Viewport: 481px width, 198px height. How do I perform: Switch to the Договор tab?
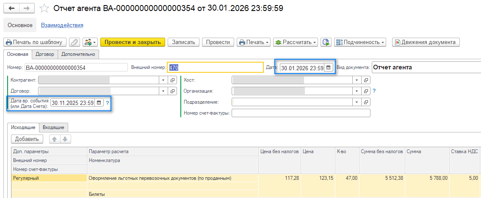pyautogui.click(x=44, y=54)
